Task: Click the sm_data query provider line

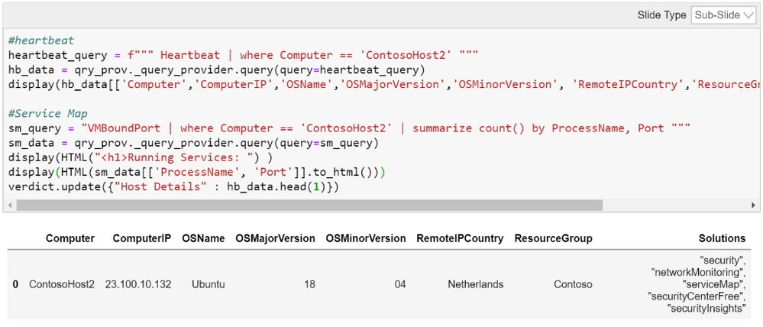Action: point(193,143)
